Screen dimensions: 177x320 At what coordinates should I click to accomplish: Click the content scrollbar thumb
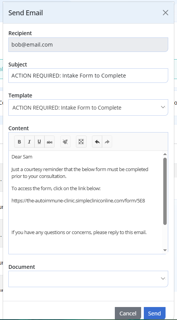(x=165, y=191)
